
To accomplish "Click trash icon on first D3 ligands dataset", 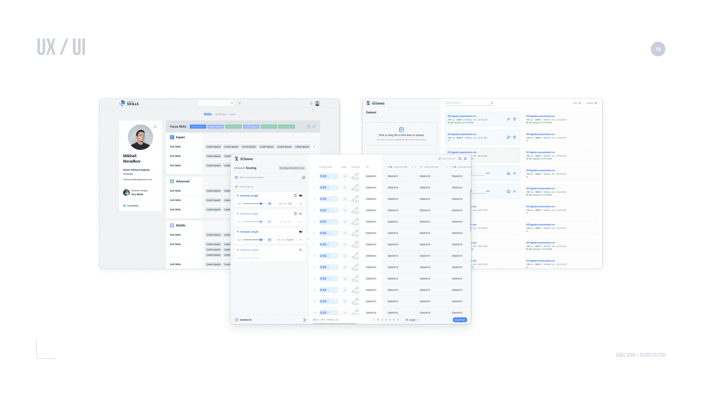I will [515, 119].
